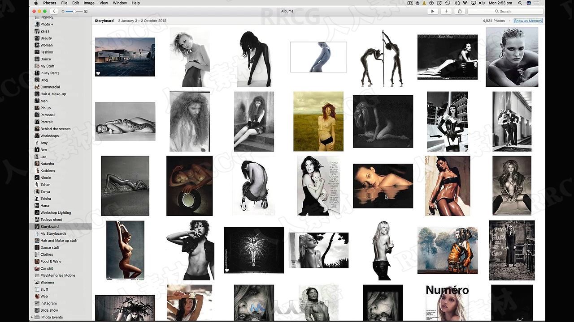Click the clock Mon 2:53 pm

pos(501,3)
